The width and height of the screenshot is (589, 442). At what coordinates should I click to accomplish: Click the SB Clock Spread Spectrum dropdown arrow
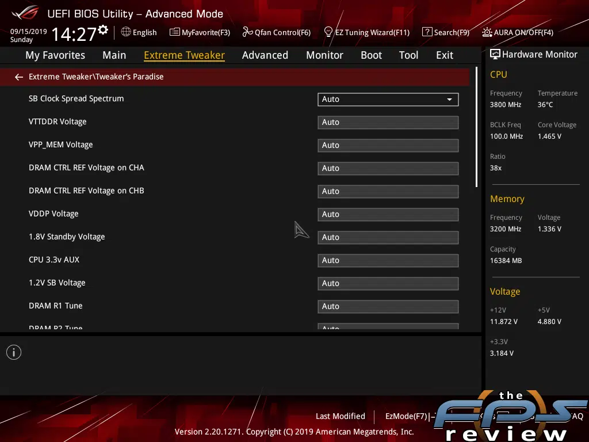click(x=449, y=100)
